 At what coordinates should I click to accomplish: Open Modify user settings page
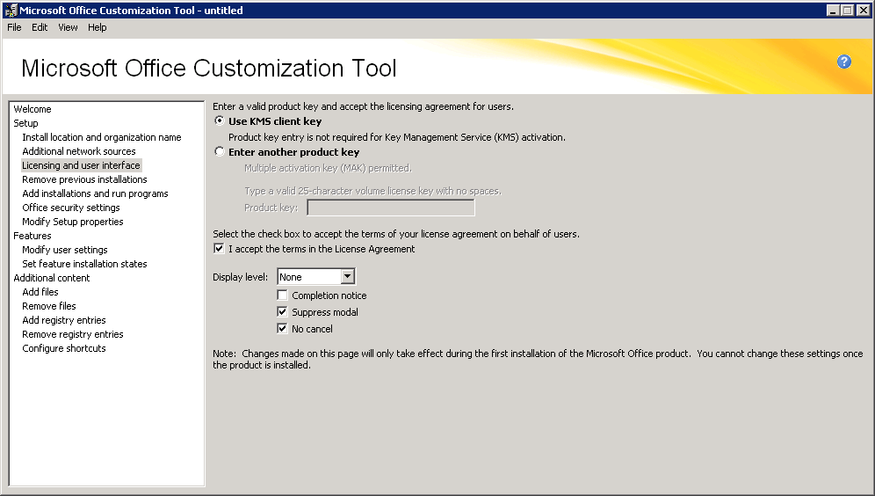pyautogui.click(x=65, y=250)
